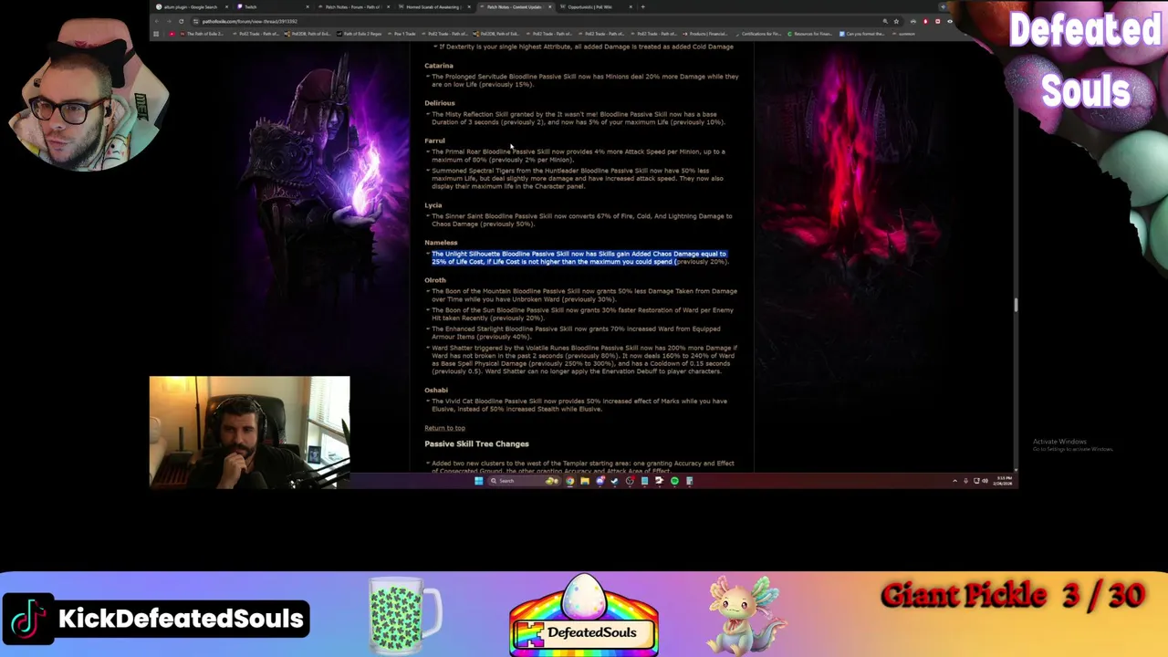Click the Sinner Saint patch note line
The height and width of the screenshot is (657, 1168).
point(580,220)
